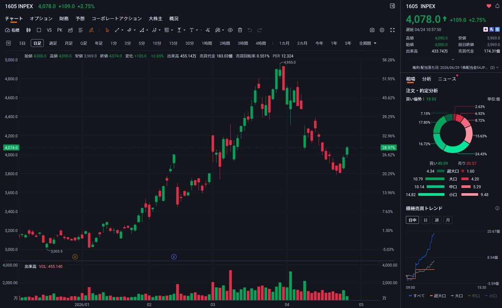
Task: Switch to 分析 tab in side panel
Action: point(427,78)
